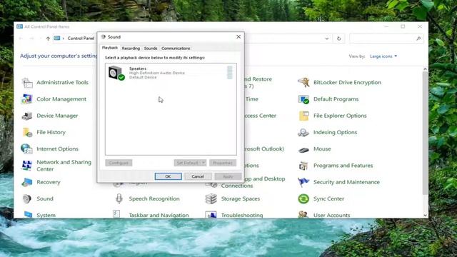The height and width of the screenshot is (257, 457).
Task: Open the Recovery link text
Action: 49,182
